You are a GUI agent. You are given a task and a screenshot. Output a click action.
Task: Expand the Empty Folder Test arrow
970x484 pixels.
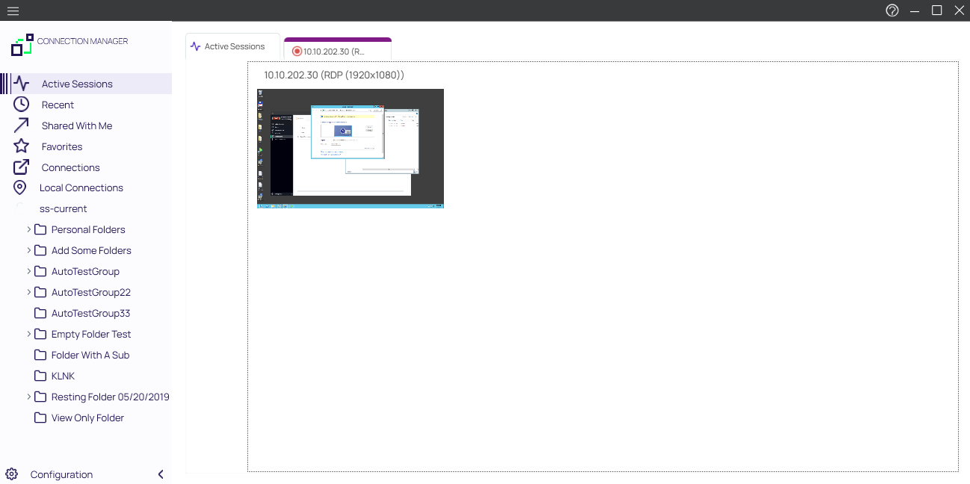pyautogui.click(x=29, y=334)
